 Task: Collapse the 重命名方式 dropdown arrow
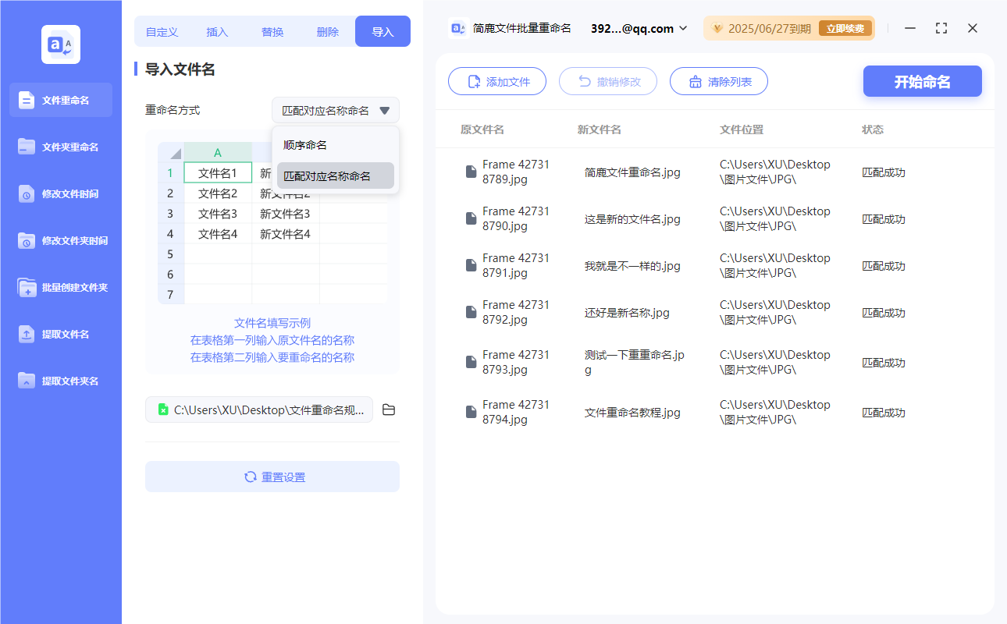pos(384,111)
